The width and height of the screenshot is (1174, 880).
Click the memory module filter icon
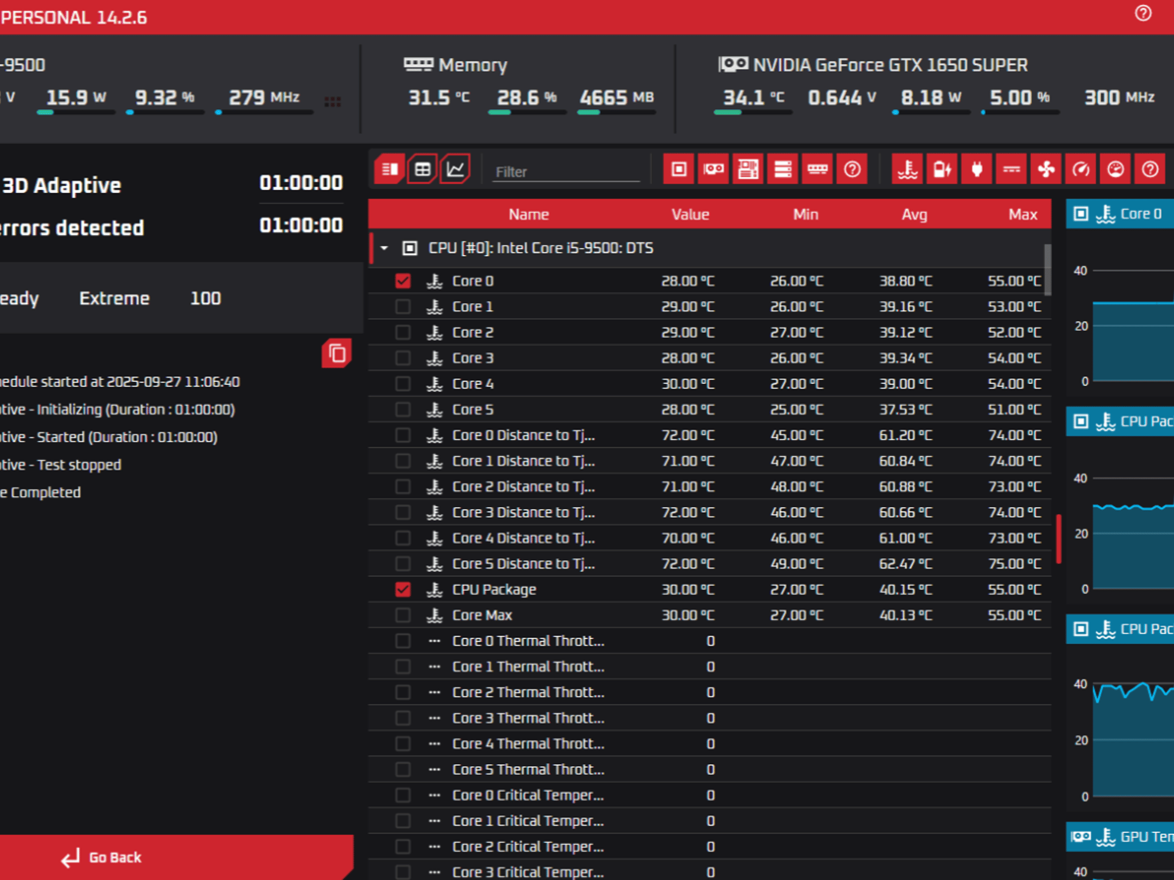click(x=817, y=169)
